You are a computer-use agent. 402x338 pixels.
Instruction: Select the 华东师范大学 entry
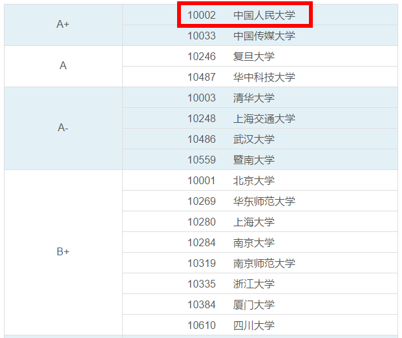(264, 201)
